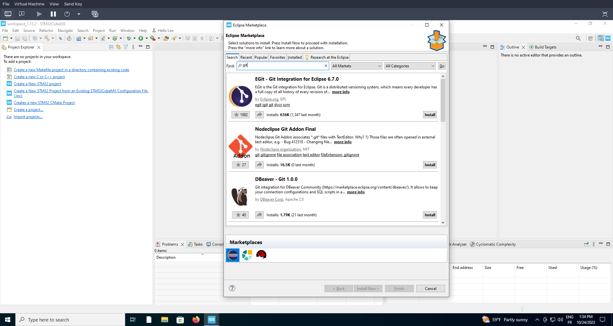This screenshot has width=613, height=326.
Task: Toggle Link with Editor in Project Explorer
Action: (x=118, y=47)
